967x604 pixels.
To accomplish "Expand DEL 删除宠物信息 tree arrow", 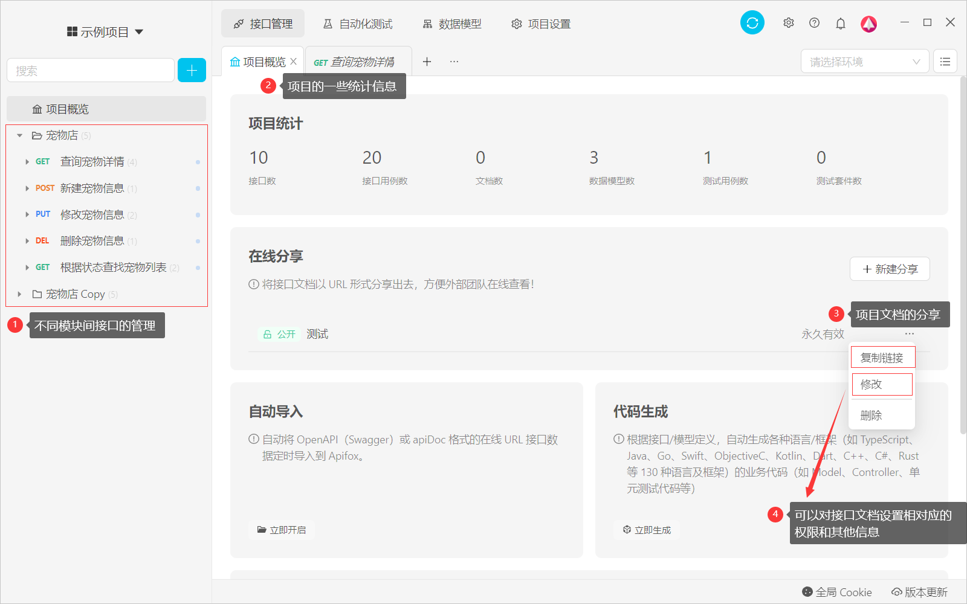I will point(27,241).
